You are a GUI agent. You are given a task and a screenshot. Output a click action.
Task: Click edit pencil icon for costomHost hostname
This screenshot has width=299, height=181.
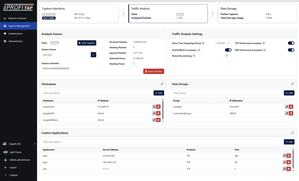(154, 107)
